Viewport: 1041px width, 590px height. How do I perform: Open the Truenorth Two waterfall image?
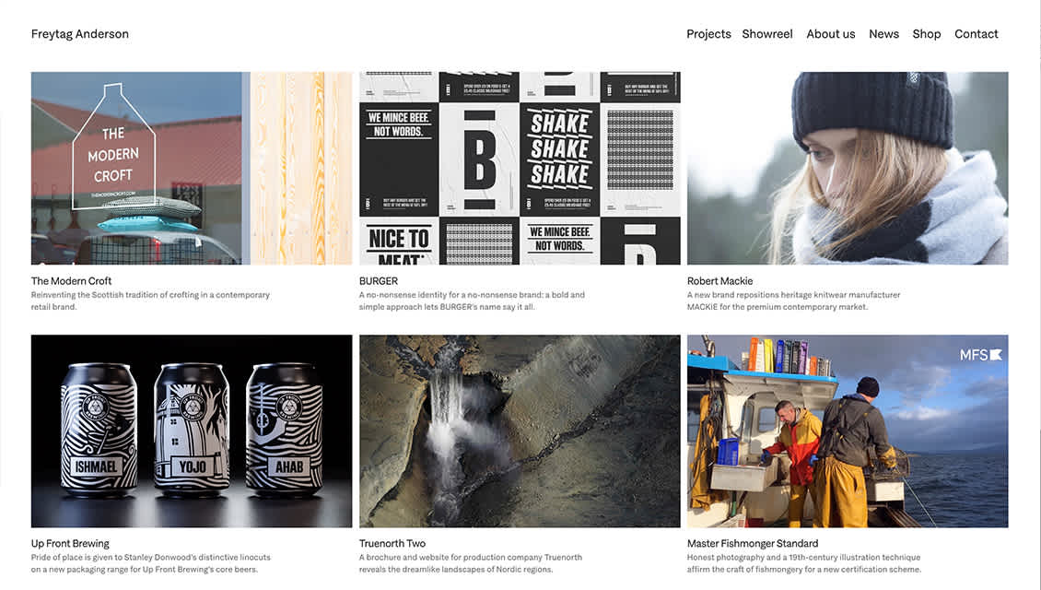click(x=520, y=431)
